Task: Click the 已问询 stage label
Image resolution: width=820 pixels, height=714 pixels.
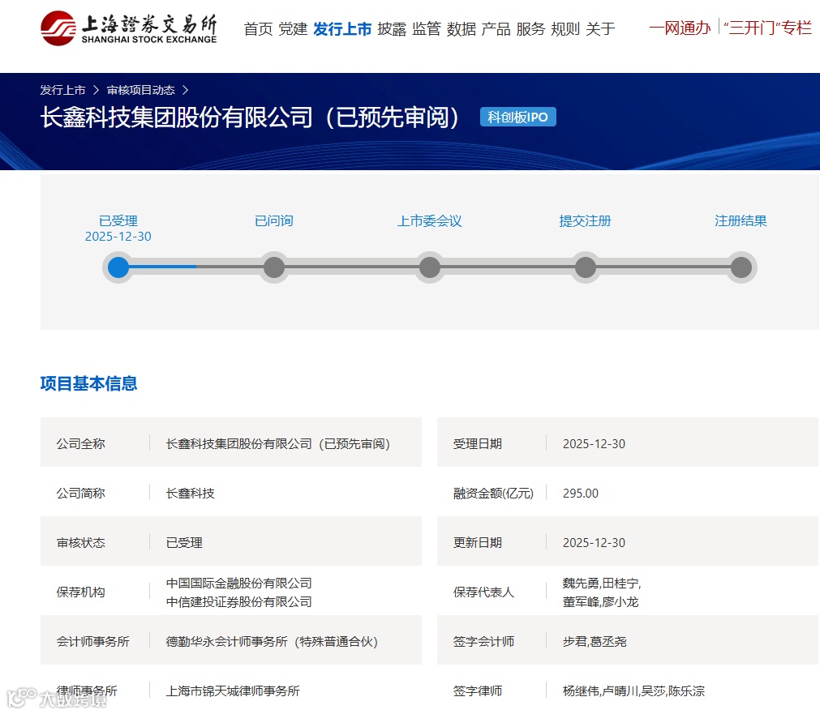Action: 274,220
